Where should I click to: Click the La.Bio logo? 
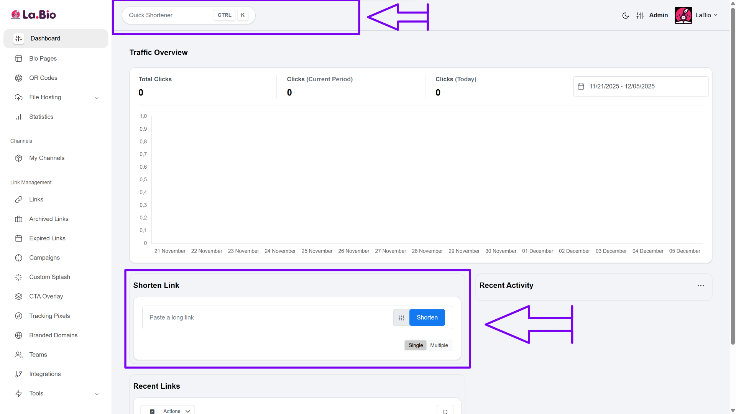pyautogui.click(x=34, y=15)
